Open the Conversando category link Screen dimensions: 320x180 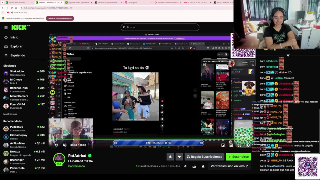76,166
